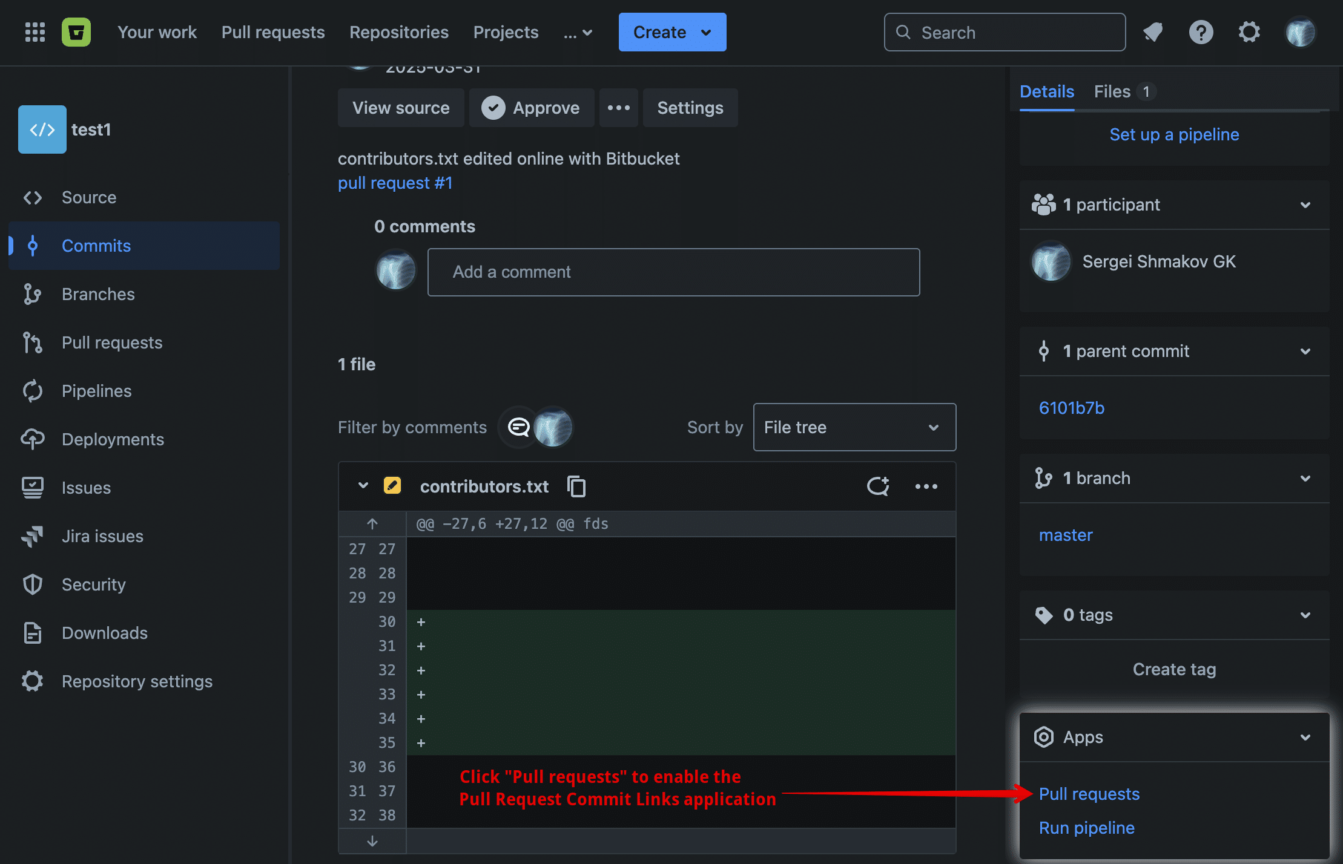The width and height of the screenshot is (1343, 864).
Task: Open Branches in the sidebar
Action: [x=98, y=294]
